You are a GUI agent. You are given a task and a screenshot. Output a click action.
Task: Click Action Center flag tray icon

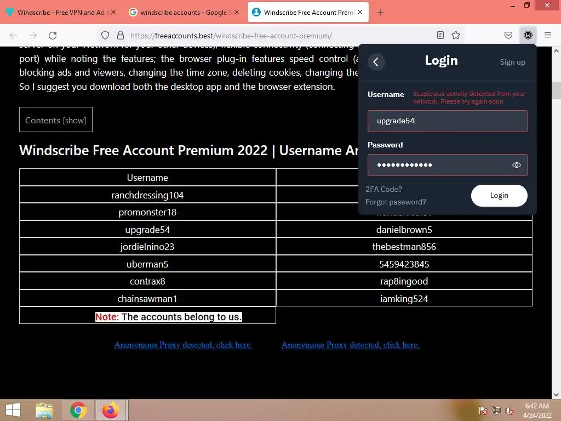click(483, 411)
